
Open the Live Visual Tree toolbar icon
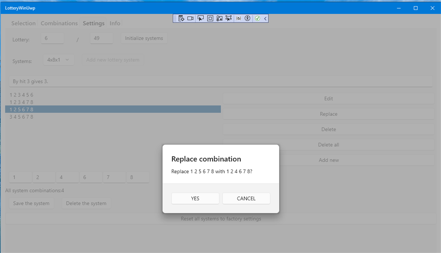(181, 18)
